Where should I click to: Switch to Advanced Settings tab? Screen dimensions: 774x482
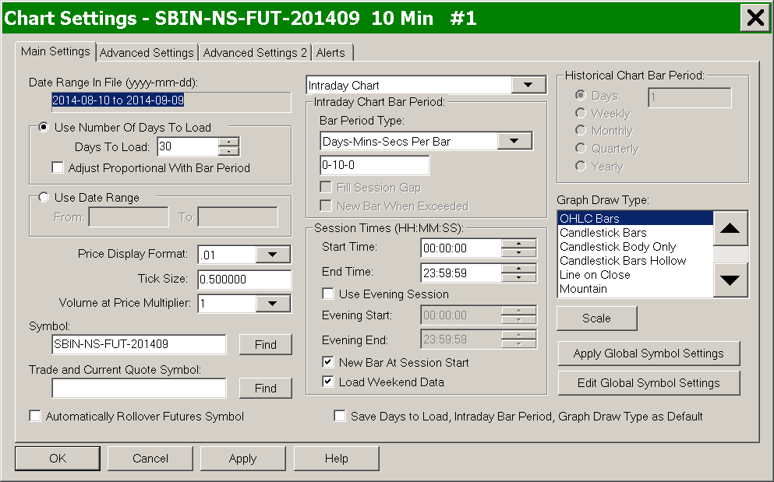(x=147, y=53)
